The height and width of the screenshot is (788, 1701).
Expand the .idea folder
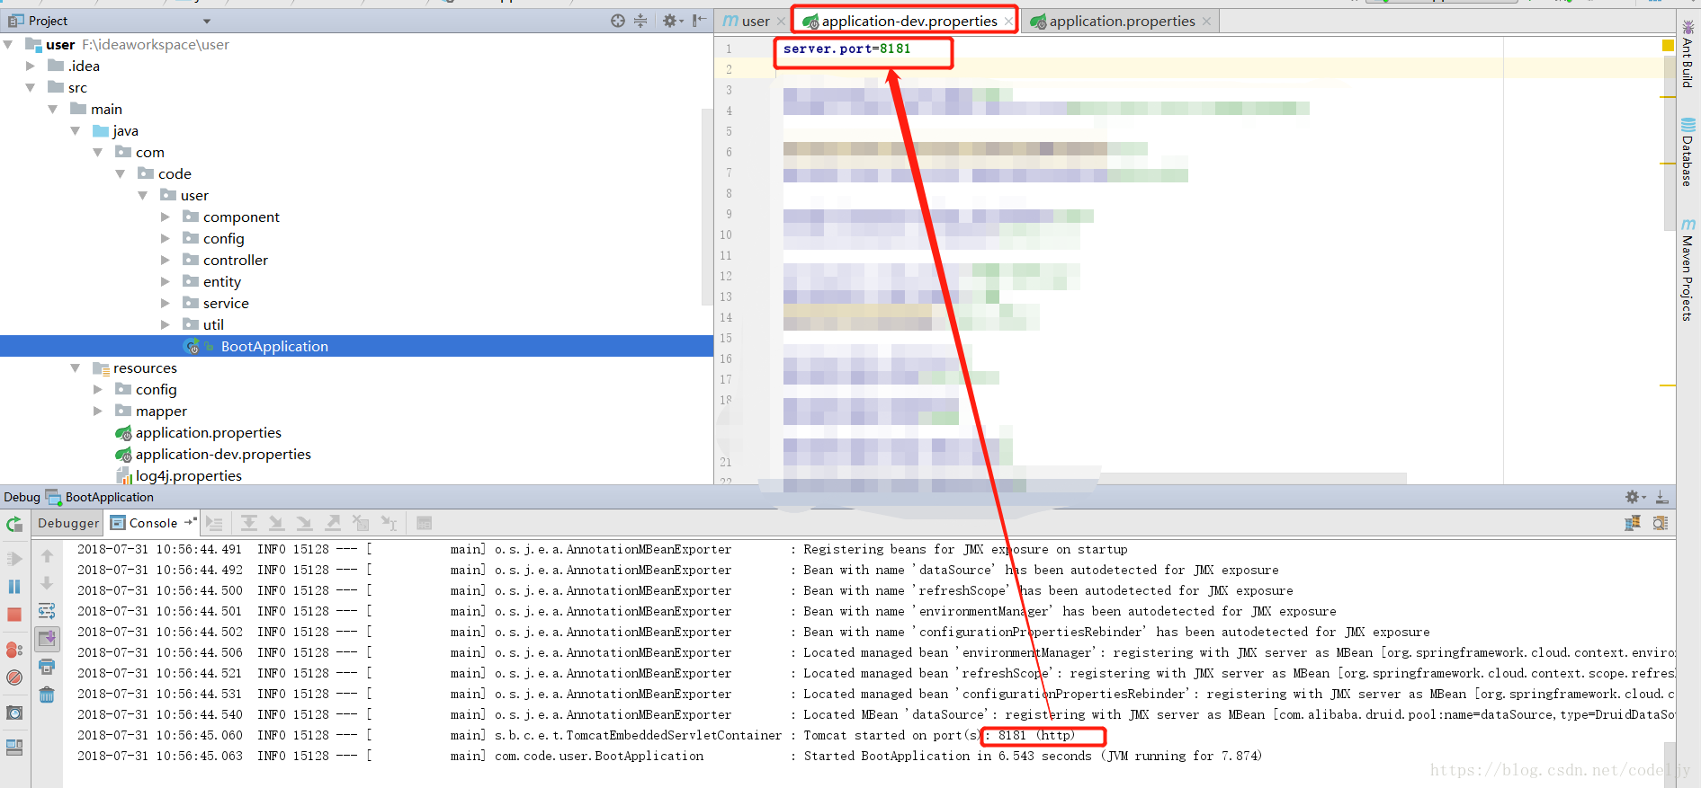pos(31,66)
